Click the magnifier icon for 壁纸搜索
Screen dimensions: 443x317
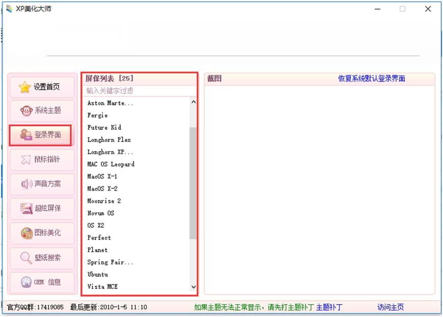[26, 258]
